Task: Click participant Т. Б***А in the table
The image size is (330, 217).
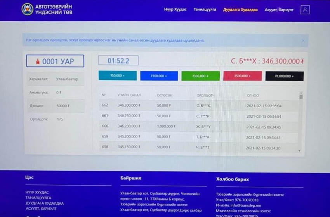Action: coord(203,137)
